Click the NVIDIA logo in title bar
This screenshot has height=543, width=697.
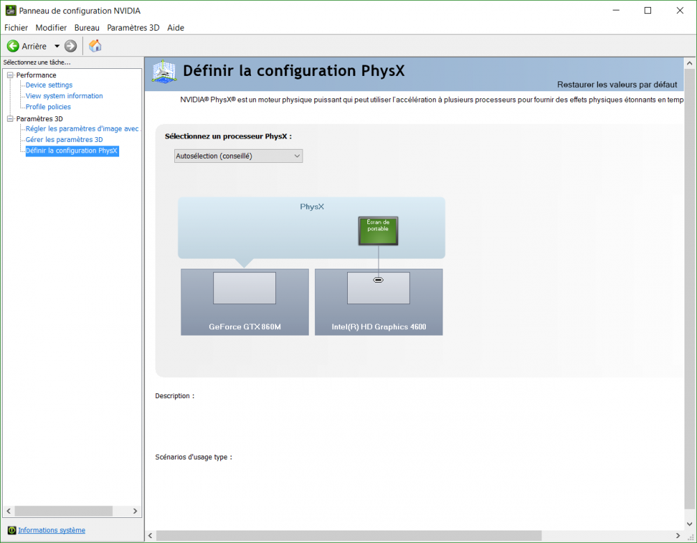coord(10,10)
